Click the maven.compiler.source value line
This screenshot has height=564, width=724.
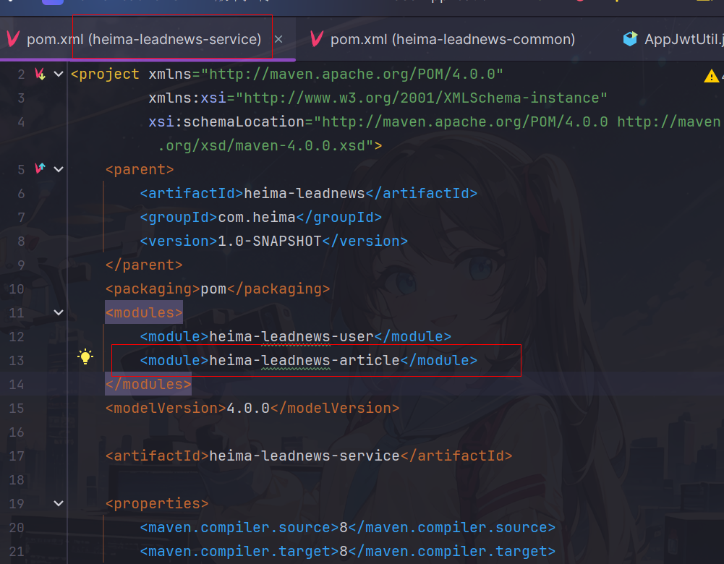pyautogui.click(x=348, y=527)
